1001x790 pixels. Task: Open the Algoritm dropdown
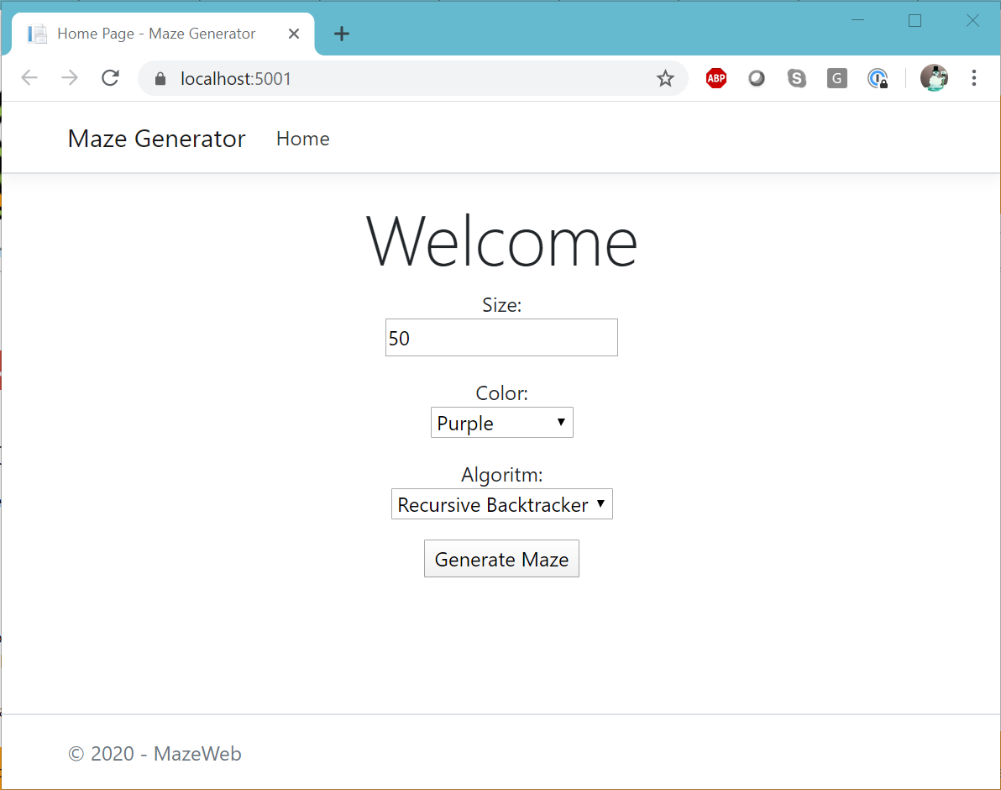tap(501, 504)
